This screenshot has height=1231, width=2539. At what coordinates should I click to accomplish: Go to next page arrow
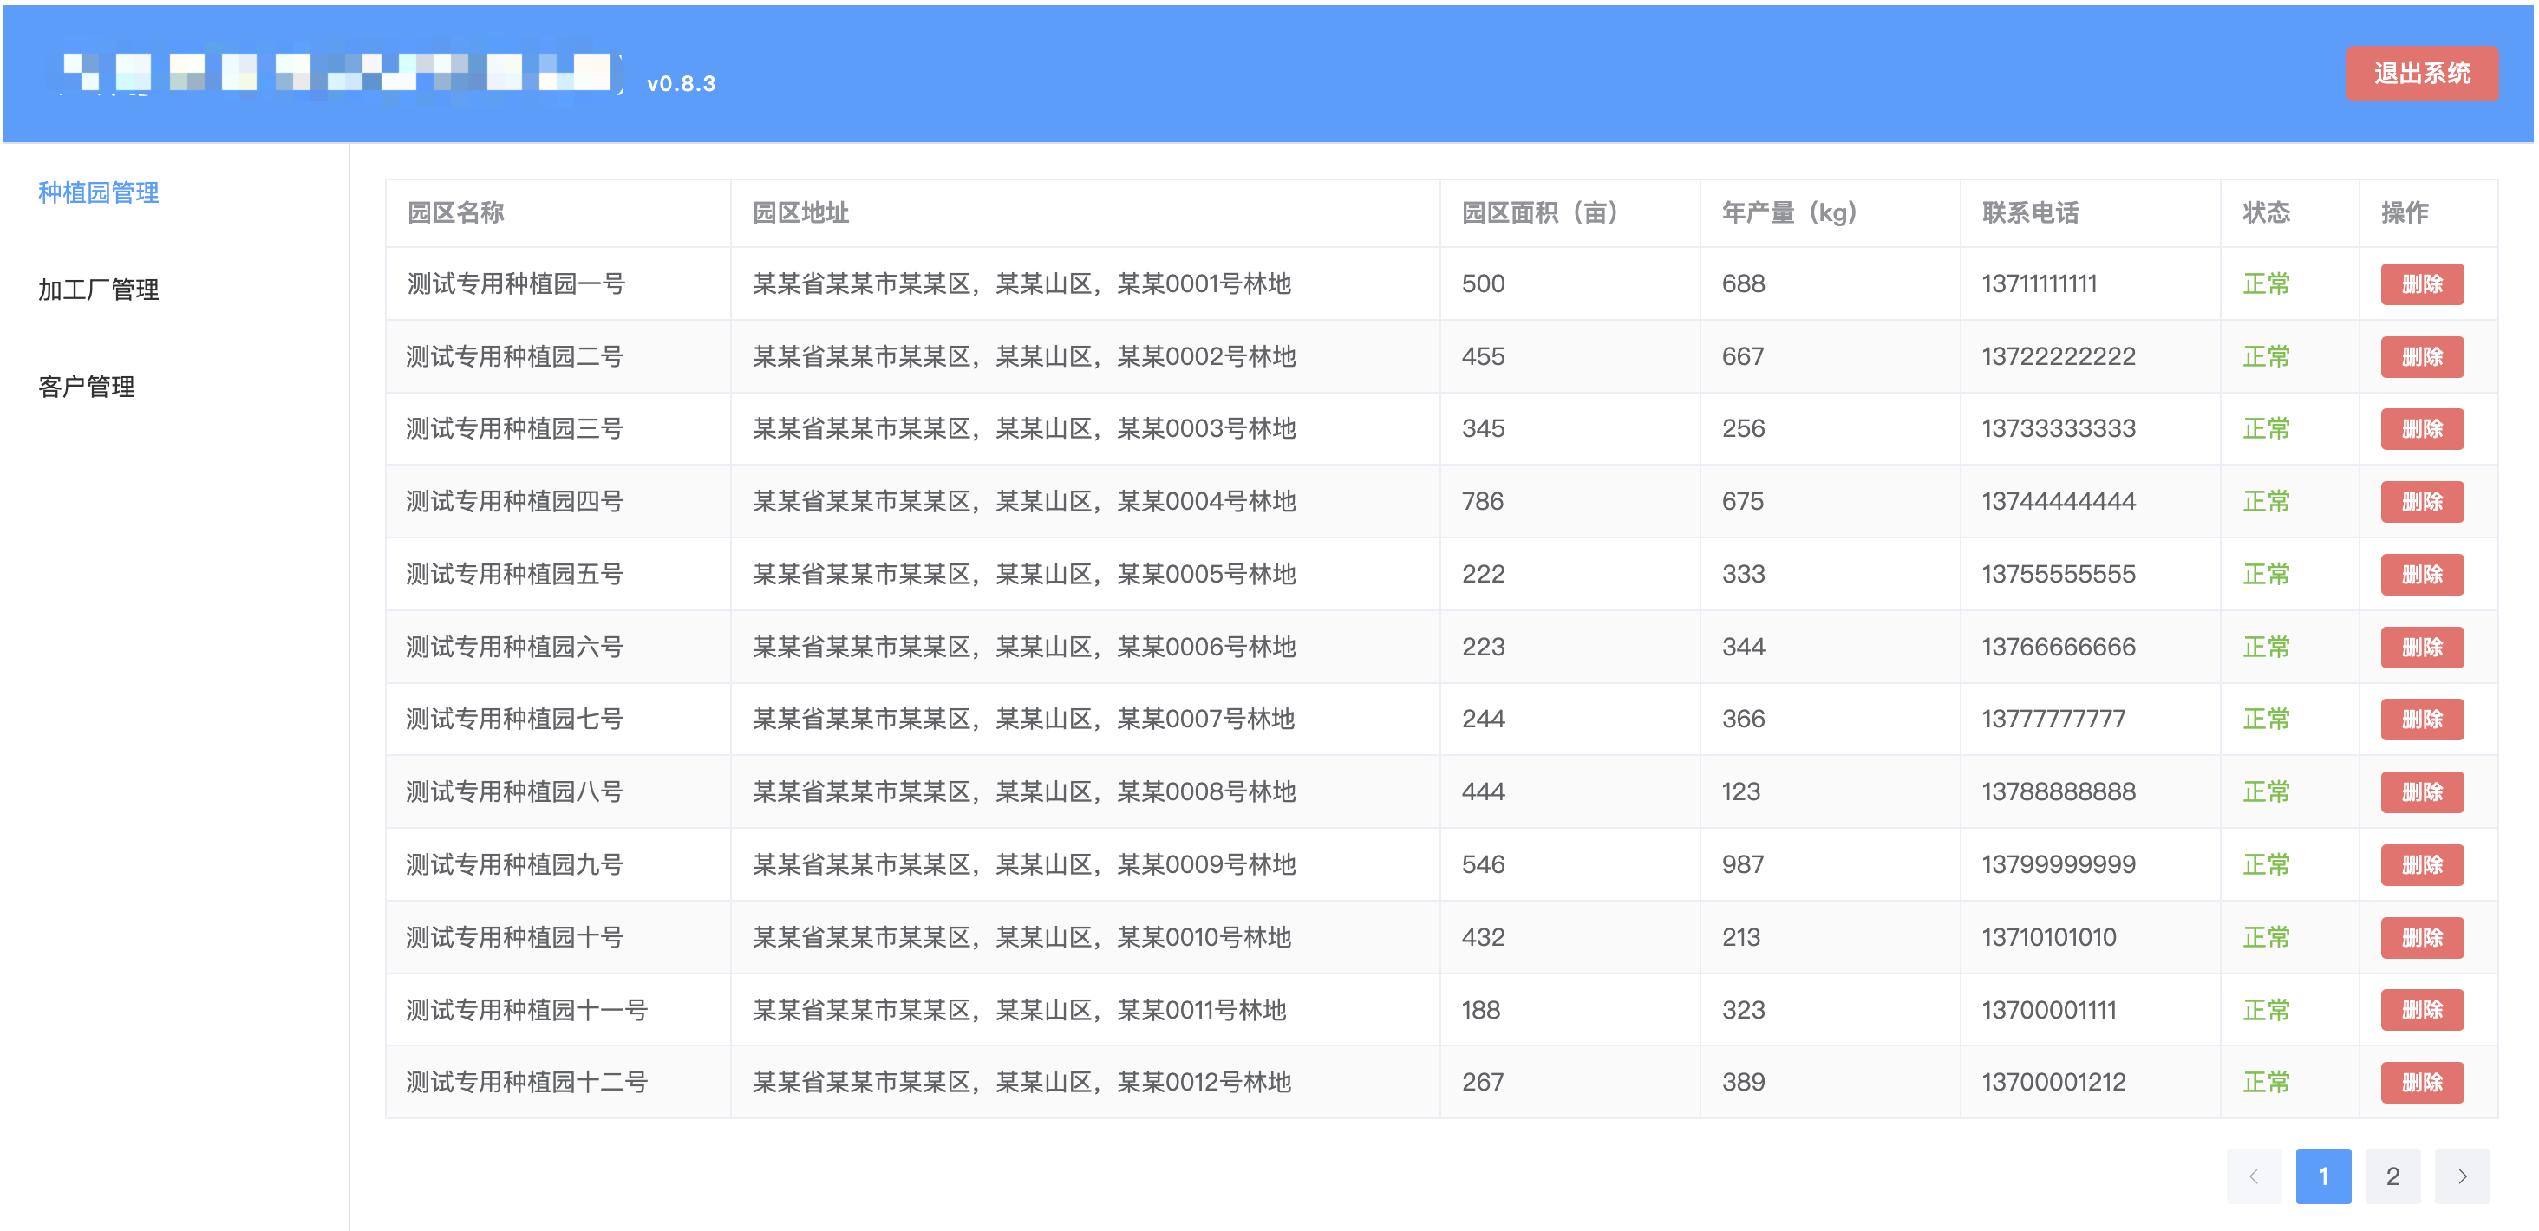[2462, 1176]
